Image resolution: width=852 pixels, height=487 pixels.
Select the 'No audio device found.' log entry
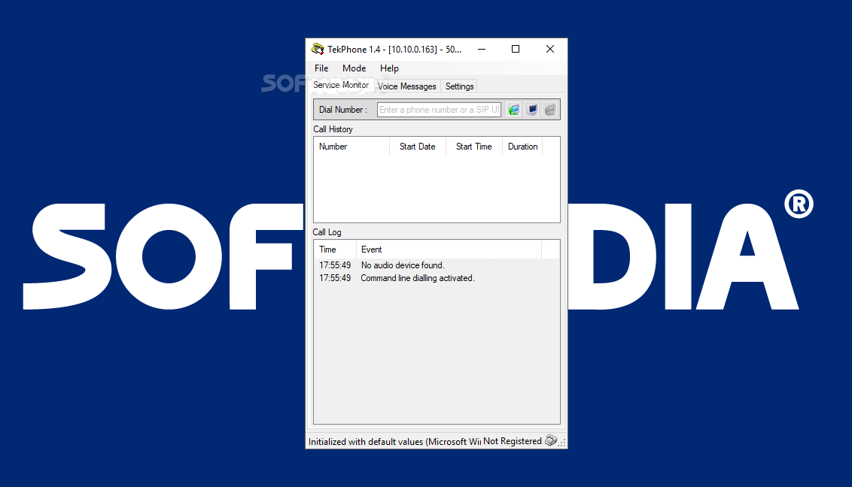(x=402, y=265)
